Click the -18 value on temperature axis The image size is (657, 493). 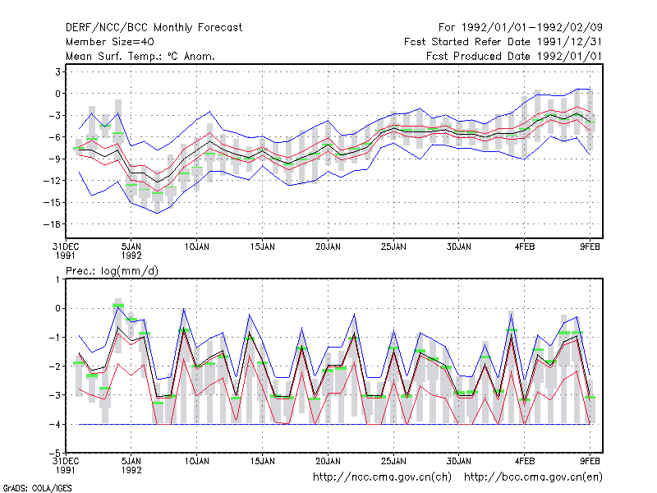(x=52, y=224)
